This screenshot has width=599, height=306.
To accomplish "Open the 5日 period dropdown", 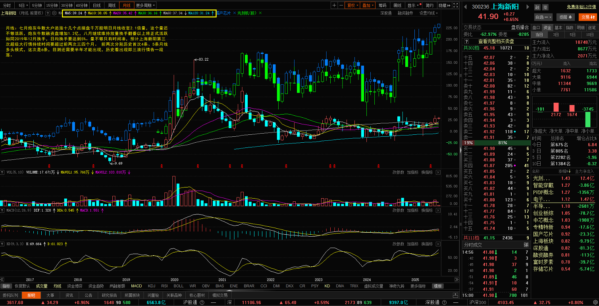I will 21,5.
